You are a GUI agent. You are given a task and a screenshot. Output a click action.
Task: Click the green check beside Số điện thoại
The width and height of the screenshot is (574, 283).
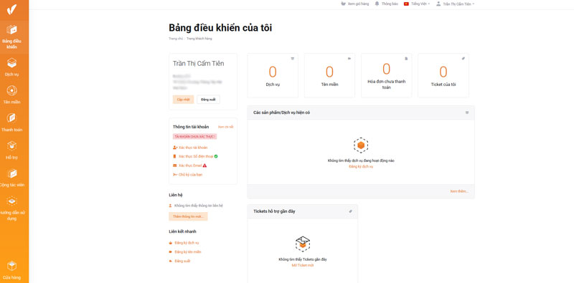[x=216, y=156]
